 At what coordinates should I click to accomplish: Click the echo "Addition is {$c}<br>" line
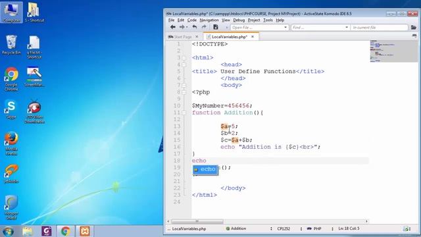(270, 147)
